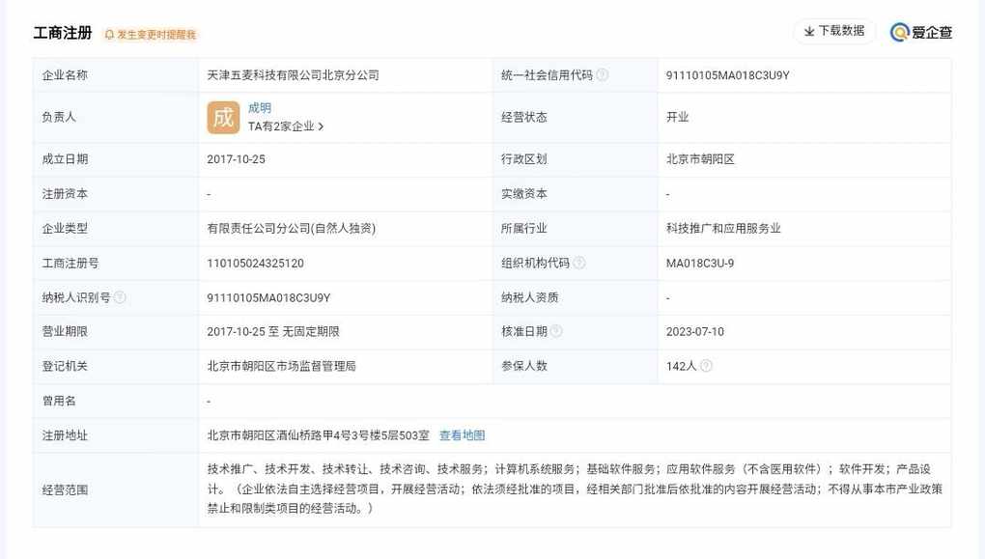Image resolution: width=985 pixels, height=559 pixels.
Task: Click the 注册地址 label cell
Action: (x=116, y=435)
